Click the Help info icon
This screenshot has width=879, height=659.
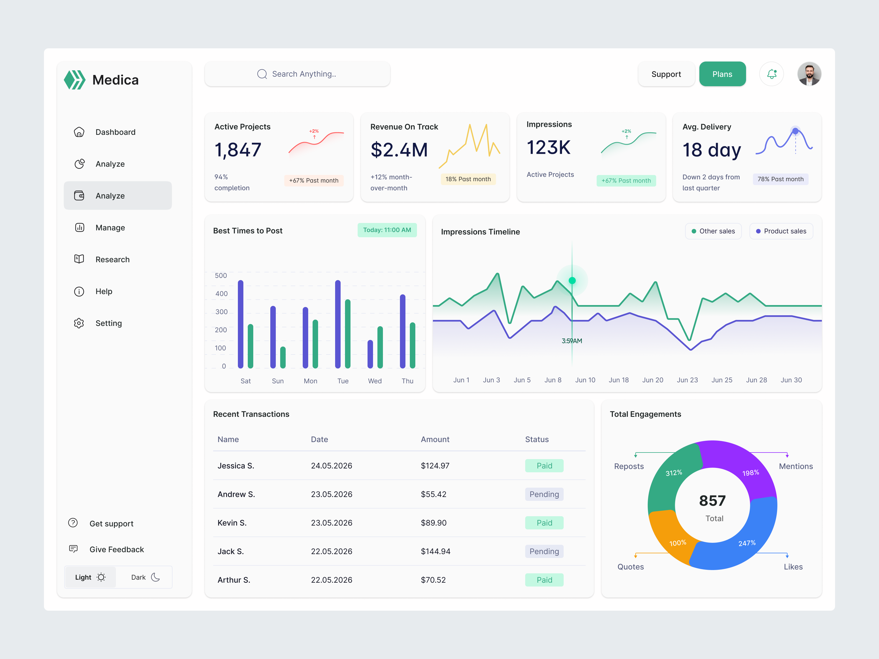[x=79, y=291]
